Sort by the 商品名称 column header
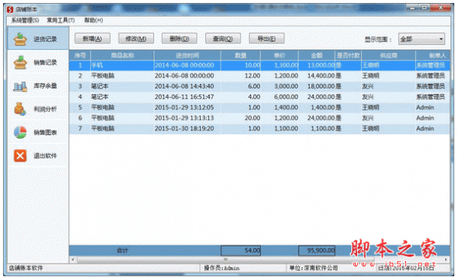458x280 pixels. (122, 55)
